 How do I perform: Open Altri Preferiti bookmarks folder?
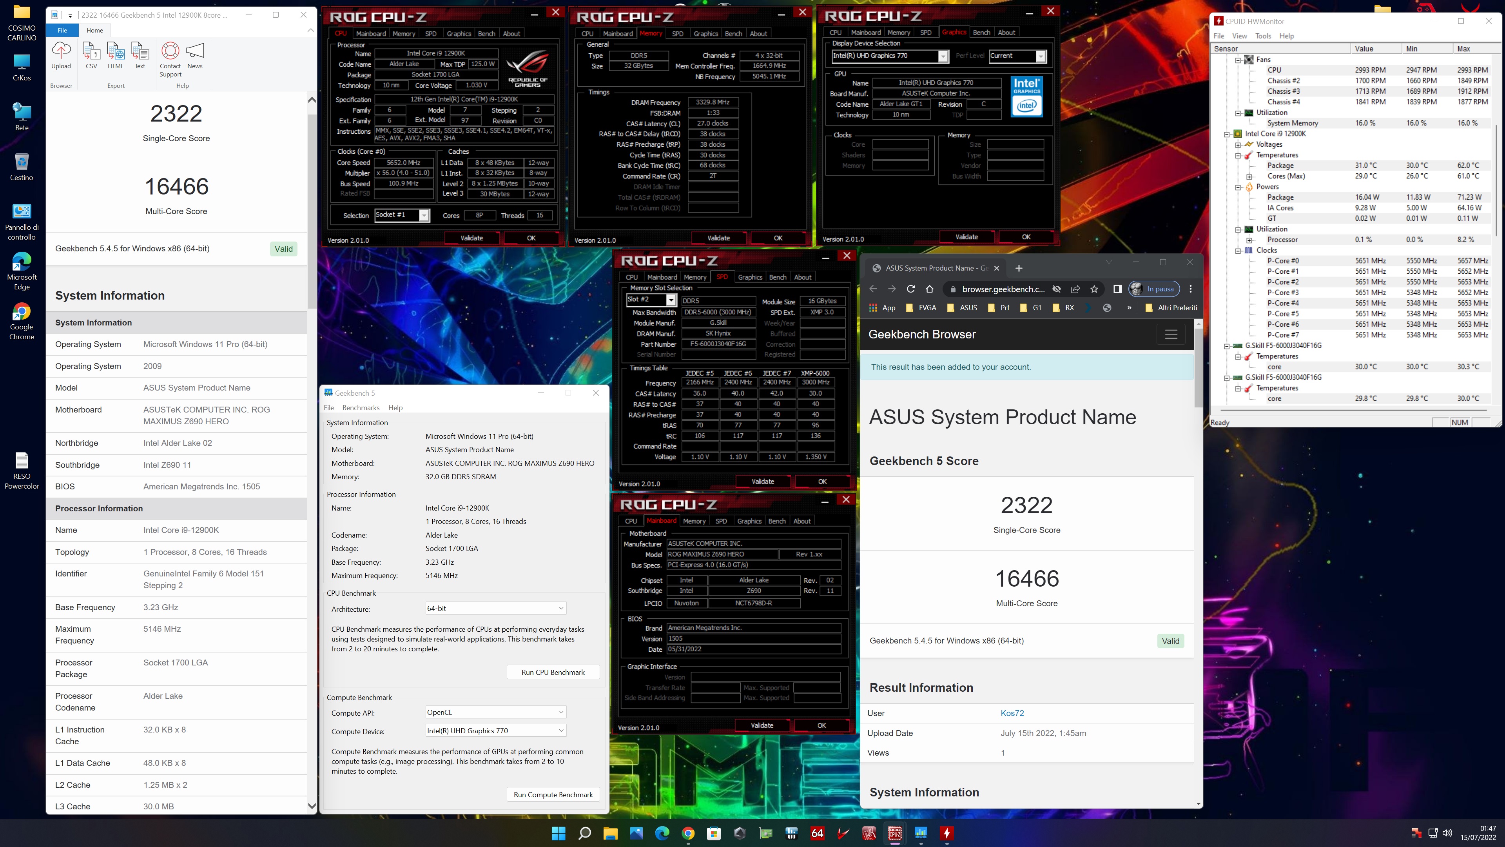point(1171,307)
